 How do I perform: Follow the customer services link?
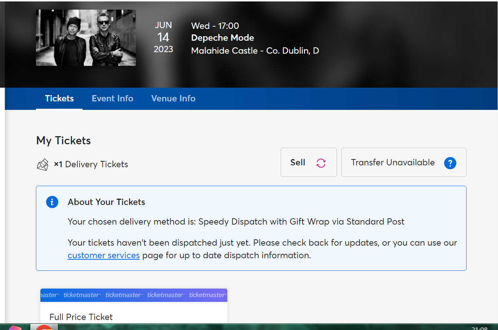pyautogui.click(x=104, y=255)
